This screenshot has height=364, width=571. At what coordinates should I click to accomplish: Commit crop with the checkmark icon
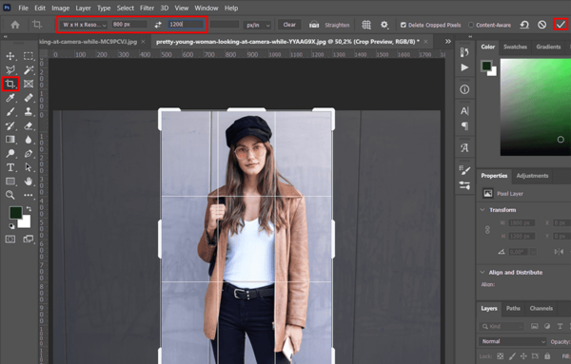pyautogui.click(x=561, y=25)
